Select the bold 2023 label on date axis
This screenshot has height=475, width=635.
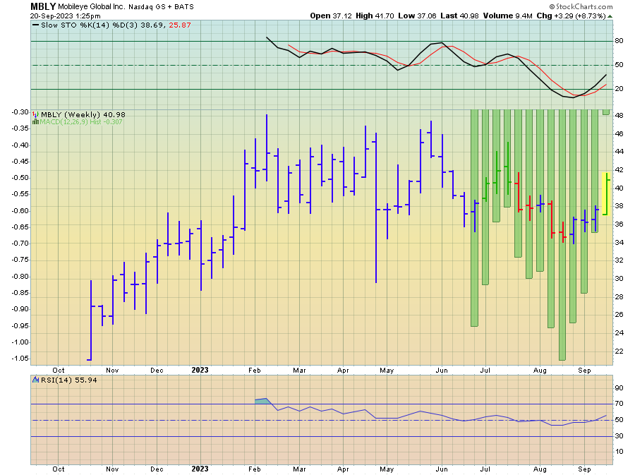click(x=200, y=369)
